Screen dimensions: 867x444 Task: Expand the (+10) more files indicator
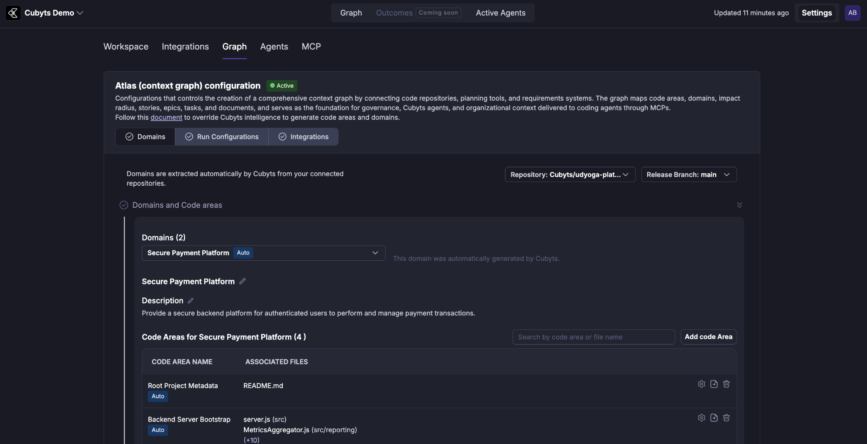point(251,440)
